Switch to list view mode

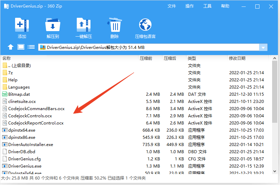tap(31, 47)
